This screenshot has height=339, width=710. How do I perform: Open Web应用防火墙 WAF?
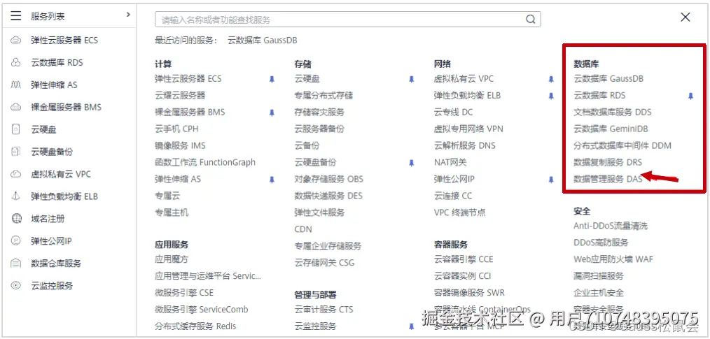(x=613, y=259)
